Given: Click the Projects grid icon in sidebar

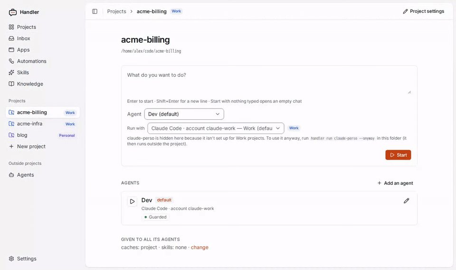Looking at the screenshot, I should 11,27.
